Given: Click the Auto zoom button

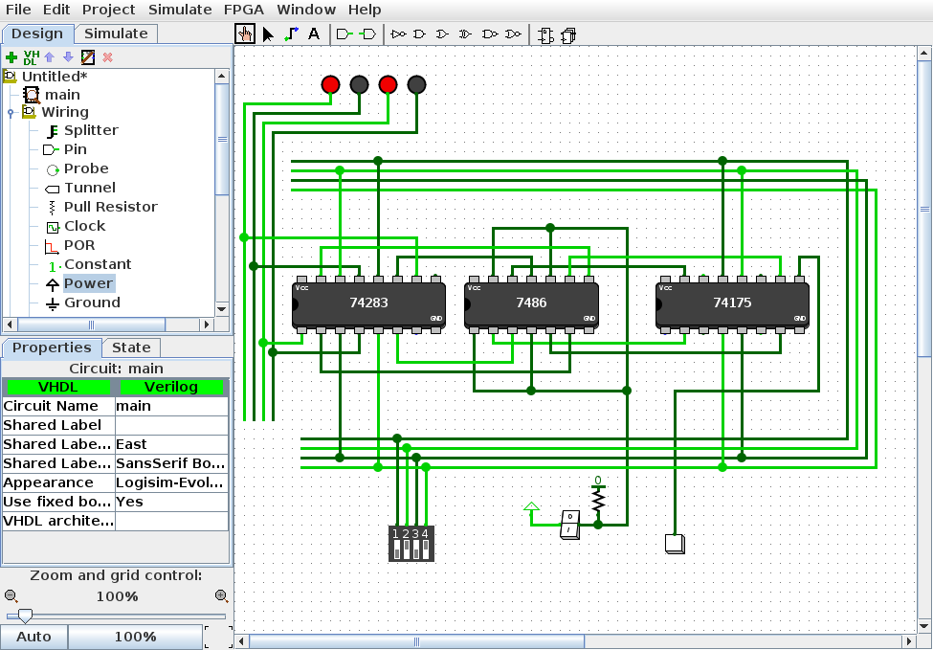Looking at the screenshot, I should 33,637.
